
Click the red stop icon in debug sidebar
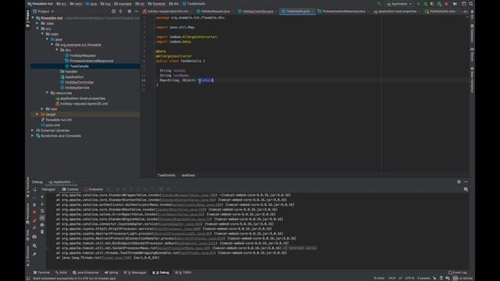(34, 212)
